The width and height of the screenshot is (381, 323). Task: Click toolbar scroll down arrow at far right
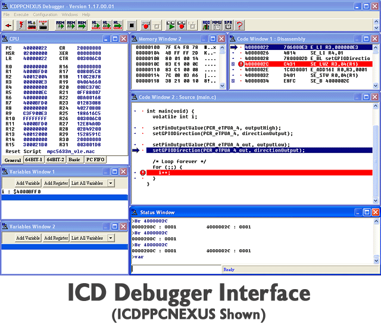click(376, 28)
